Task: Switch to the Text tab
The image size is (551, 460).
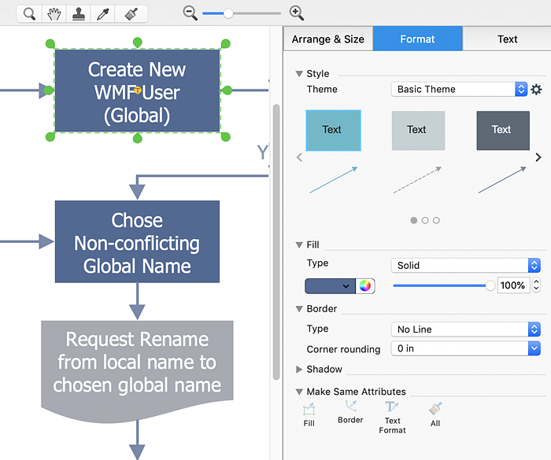Action: [507, 39]
